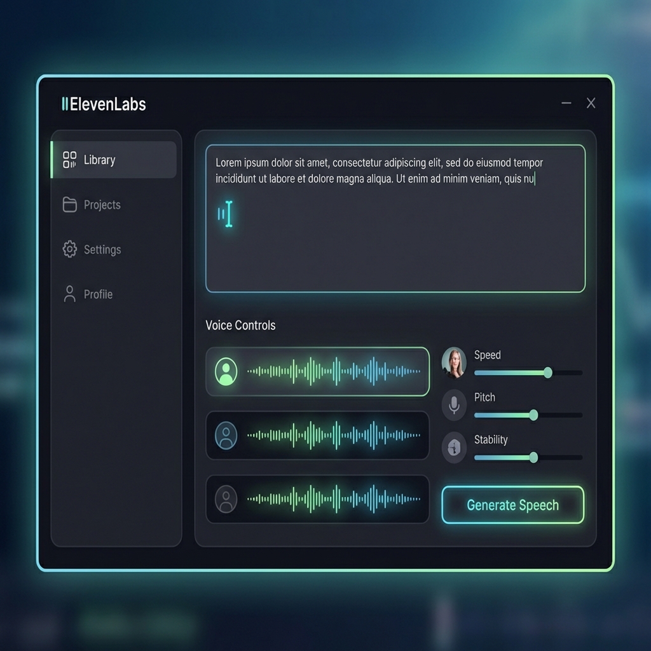Click the ElevenLabs logo

coord(104,104)
